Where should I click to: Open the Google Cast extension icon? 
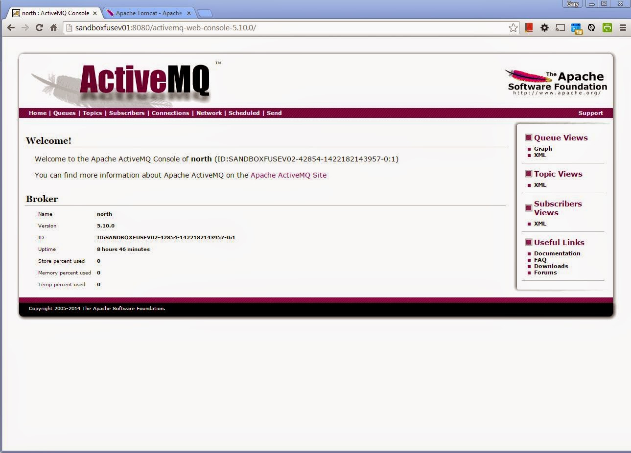560,28
